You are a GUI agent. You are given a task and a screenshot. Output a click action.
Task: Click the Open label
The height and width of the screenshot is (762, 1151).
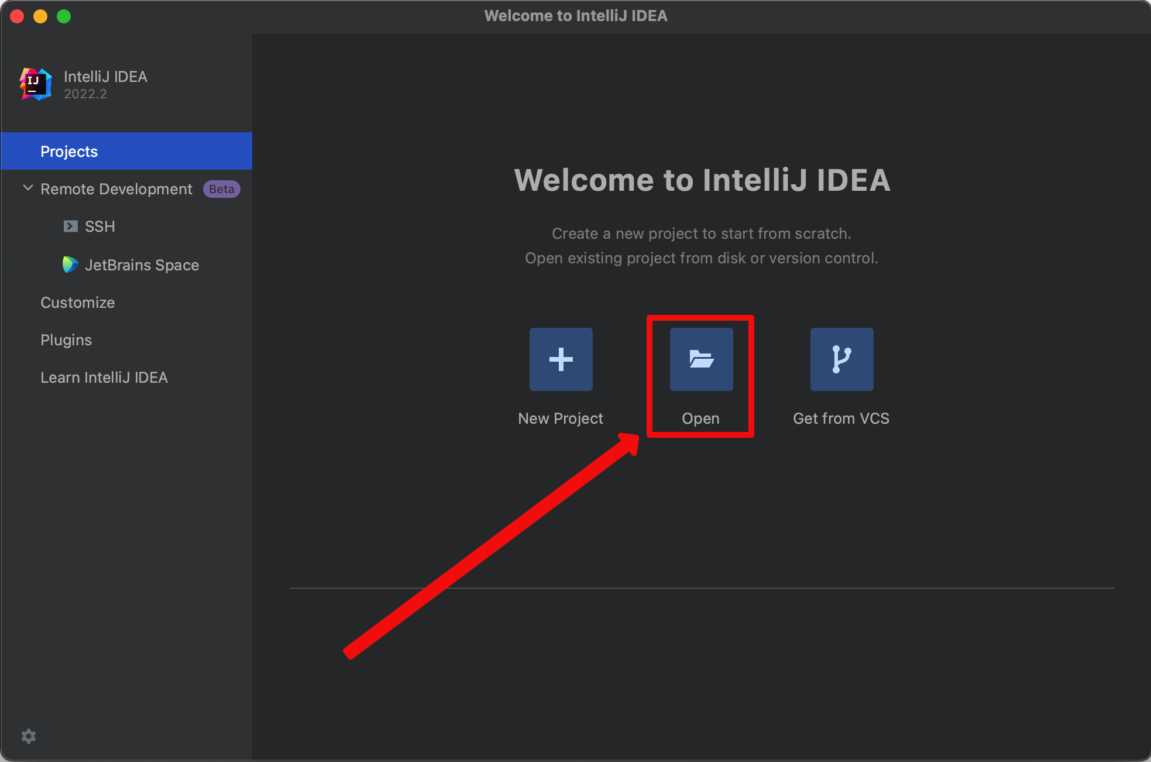pos(700,418)
